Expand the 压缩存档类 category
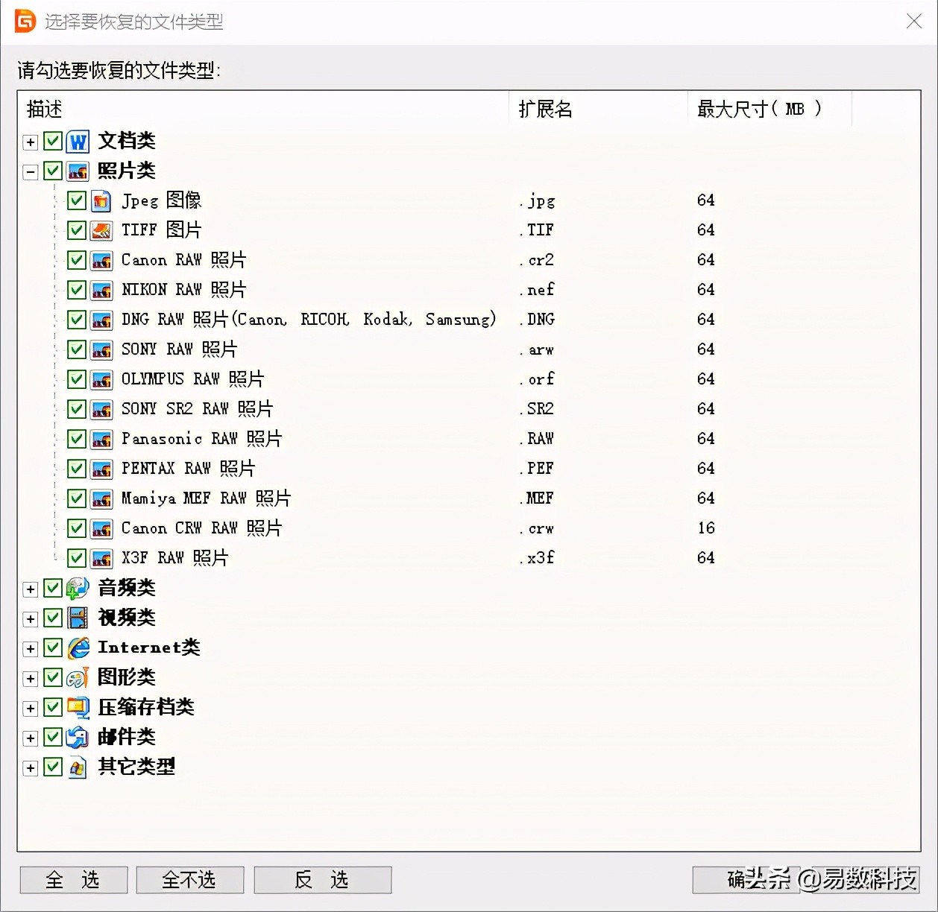This screenshot has height=912, width=938. pos(30,708)
